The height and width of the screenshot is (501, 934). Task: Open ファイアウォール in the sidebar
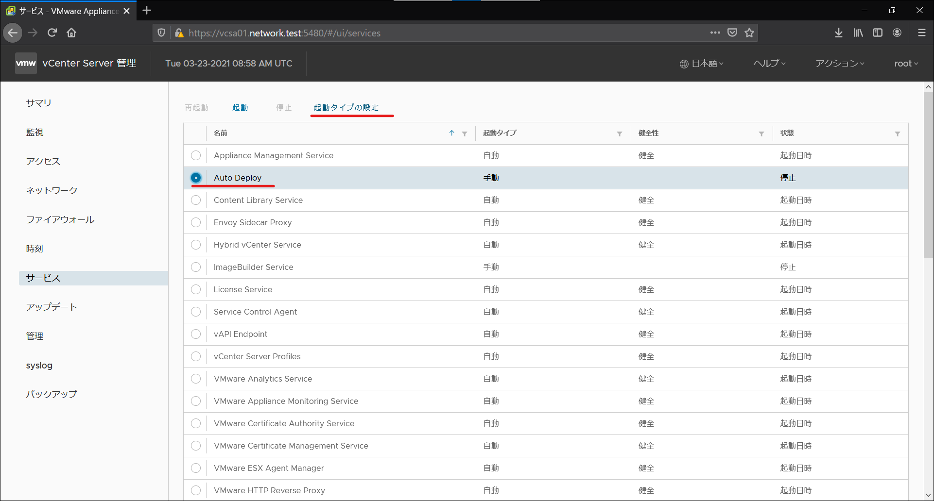[60, 219]
